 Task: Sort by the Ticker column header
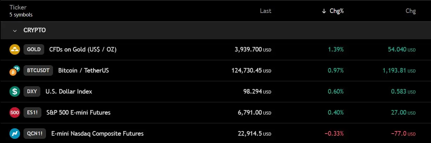tap(17, 8)
